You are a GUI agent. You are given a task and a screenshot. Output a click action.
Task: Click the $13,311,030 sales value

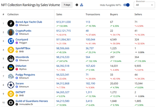(x=64, y=22)
